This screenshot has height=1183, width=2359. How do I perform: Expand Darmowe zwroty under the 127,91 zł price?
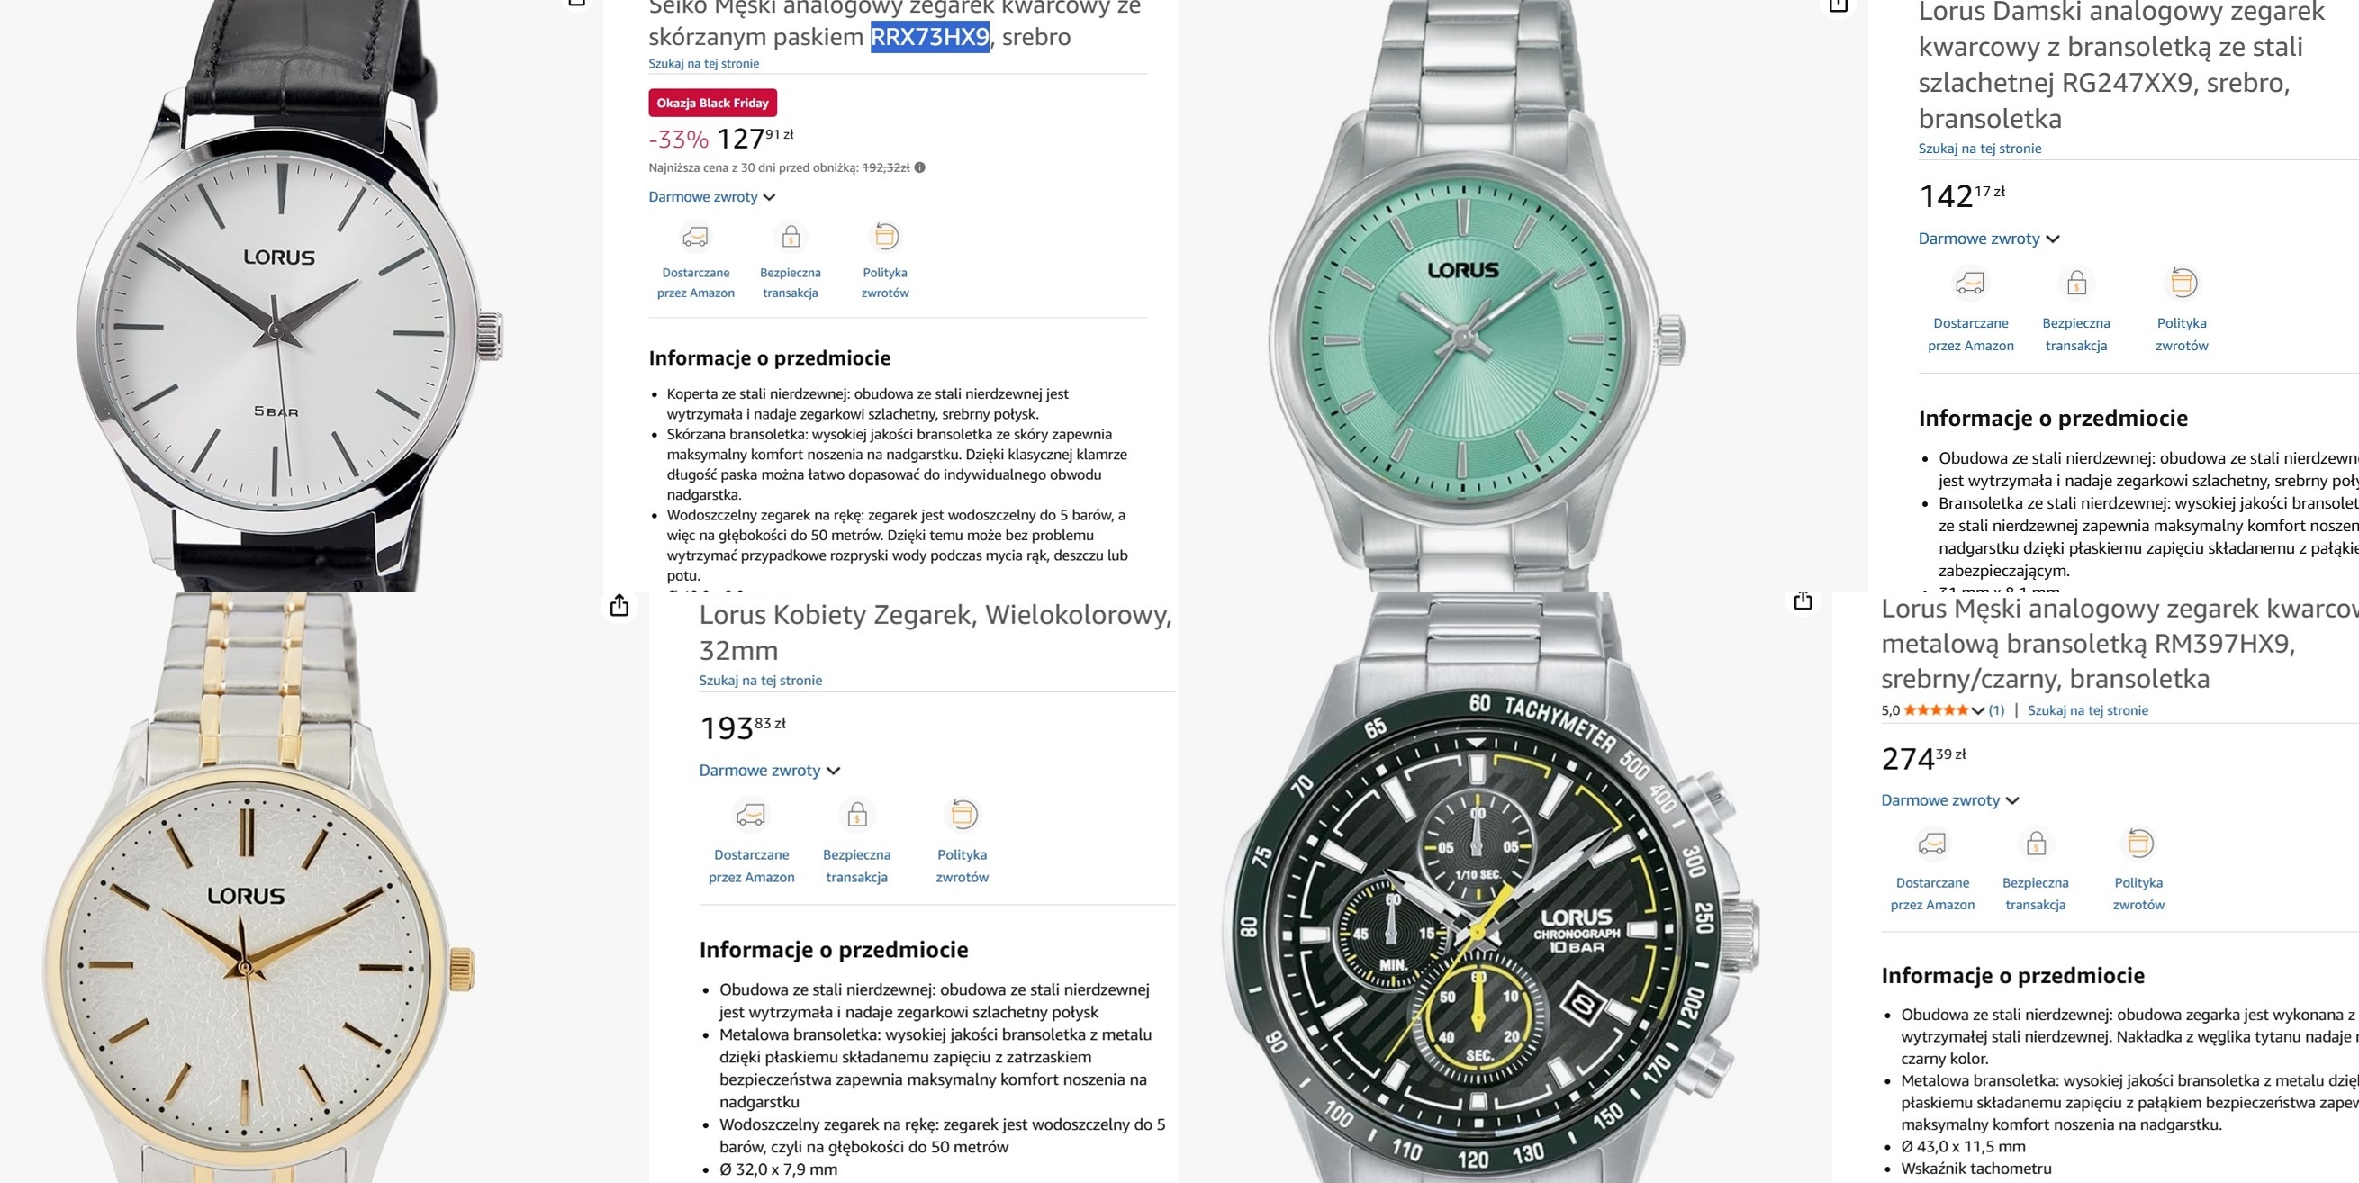[x=711, y=197]
